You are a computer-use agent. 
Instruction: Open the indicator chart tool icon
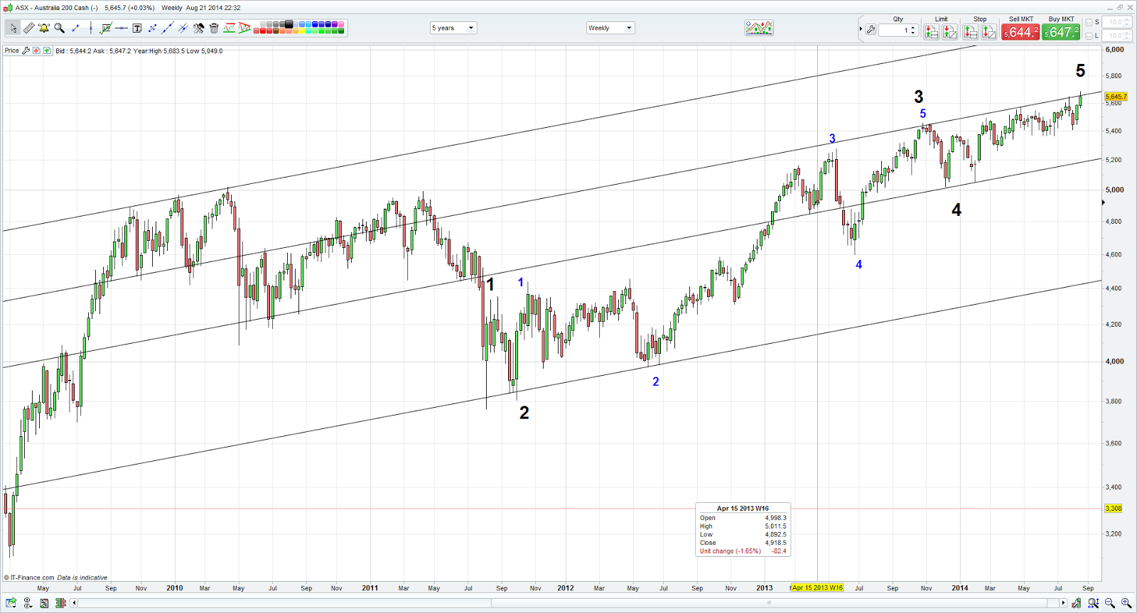coord(230,28)
